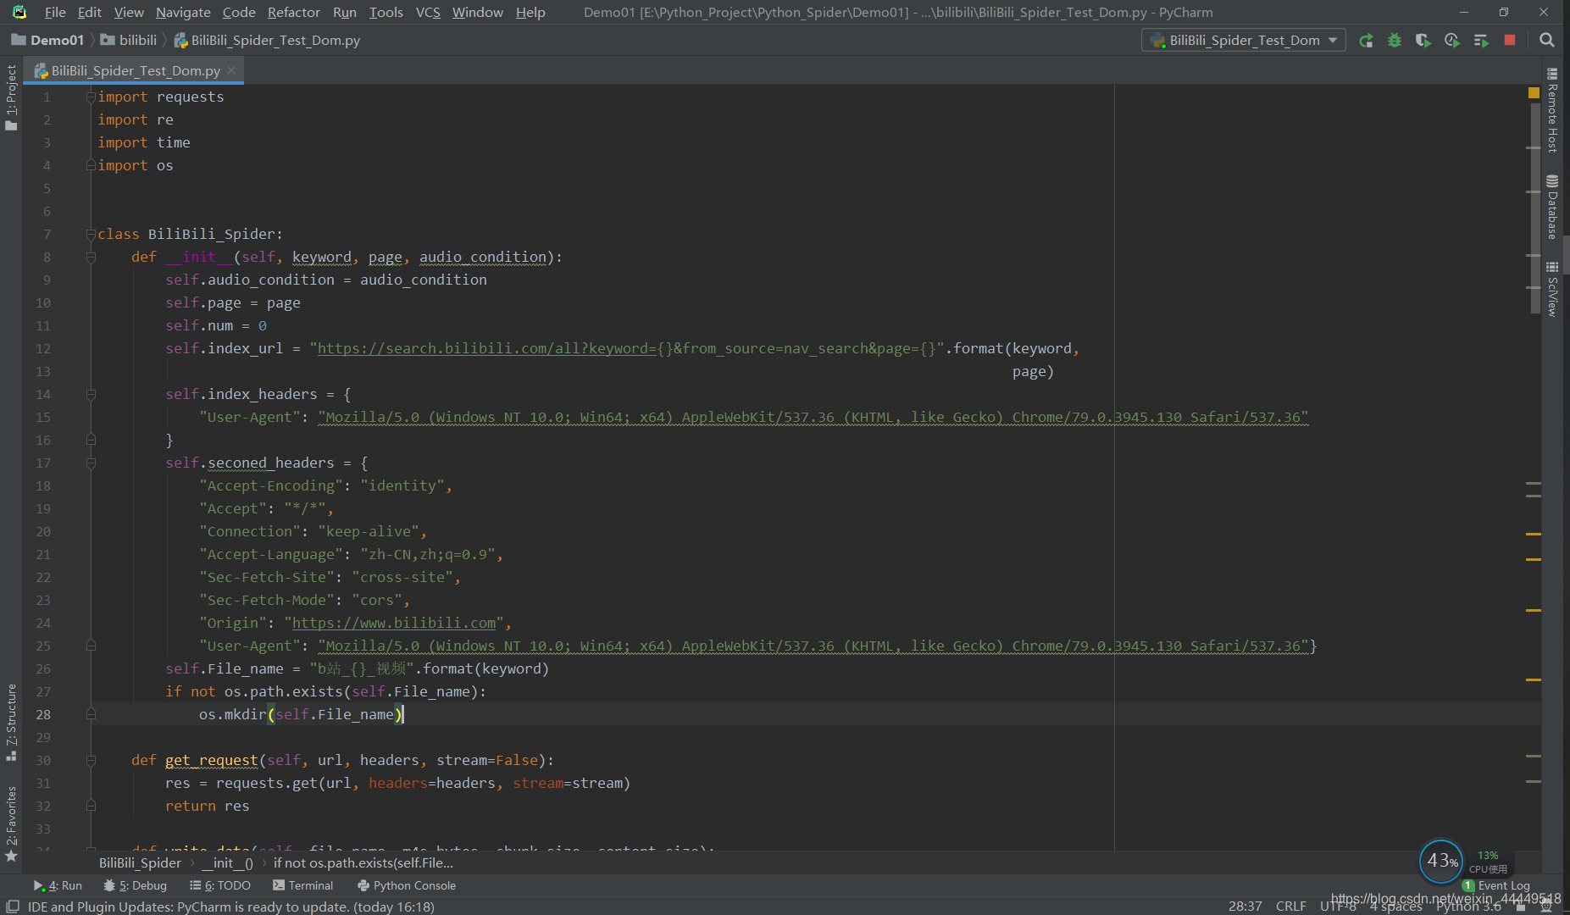Click the editor vertical scrollbar thumb
1570x915 pixels.
click(1534, 208)
